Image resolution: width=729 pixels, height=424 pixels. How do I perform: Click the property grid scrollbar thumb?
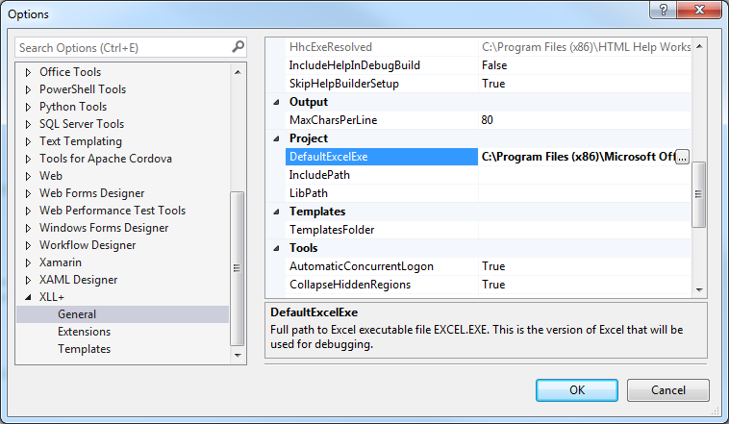(699, 194)
